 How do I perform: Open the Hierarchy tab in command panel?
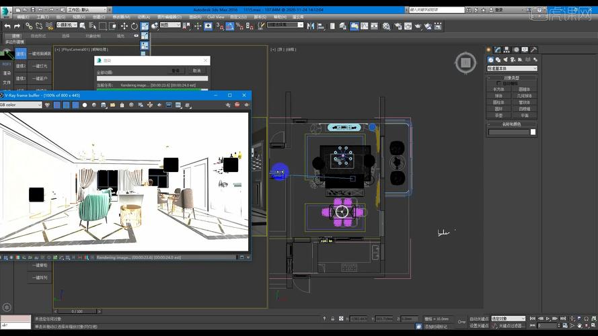508,50
